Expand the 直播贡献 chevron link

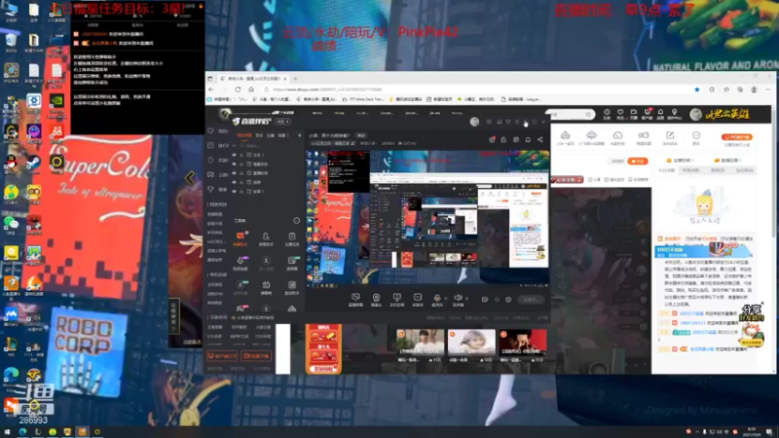click(728, 161)
